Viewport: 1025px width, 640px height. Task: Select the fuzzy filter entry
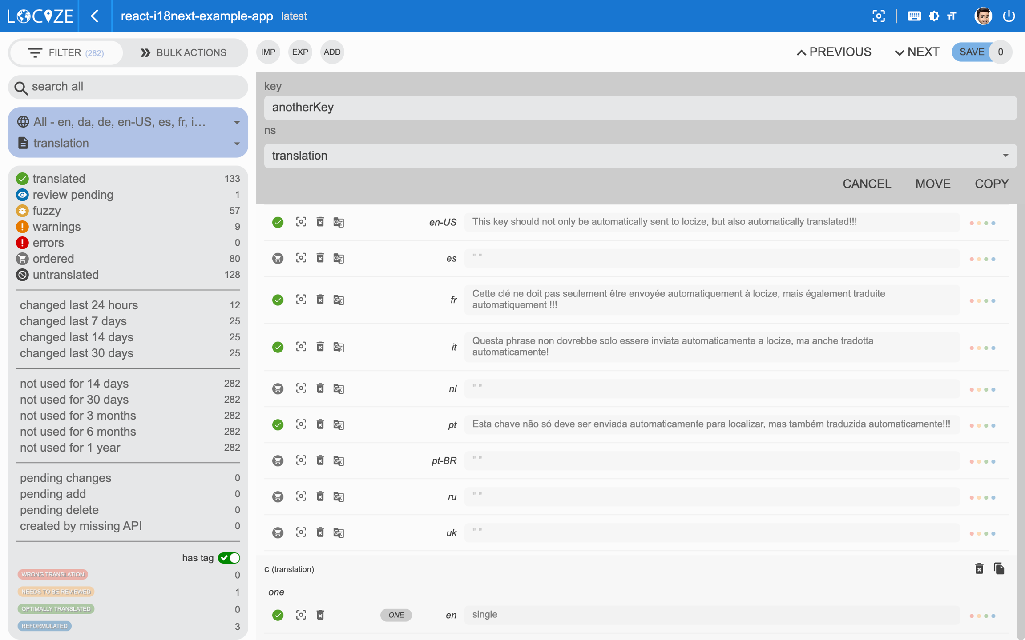[47, 211]
